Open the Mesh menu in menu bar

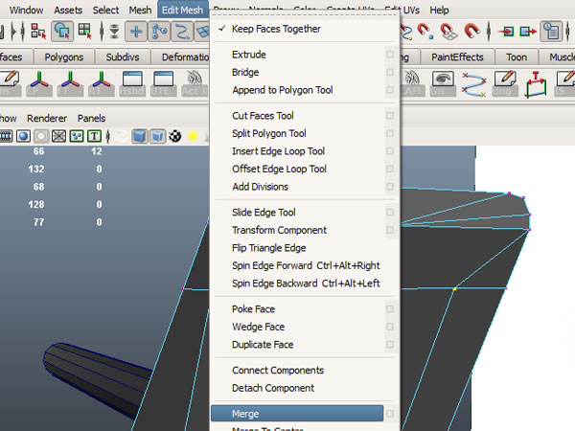[x=140, y=10]
